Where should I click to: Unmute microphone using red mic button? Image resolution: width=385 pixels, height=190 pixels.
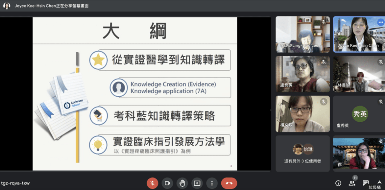tap(152, 183)
